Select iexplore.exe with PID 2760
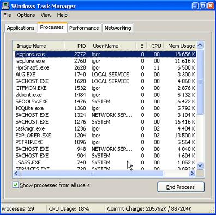The image size is (216, 215). (x=105, y=61)
